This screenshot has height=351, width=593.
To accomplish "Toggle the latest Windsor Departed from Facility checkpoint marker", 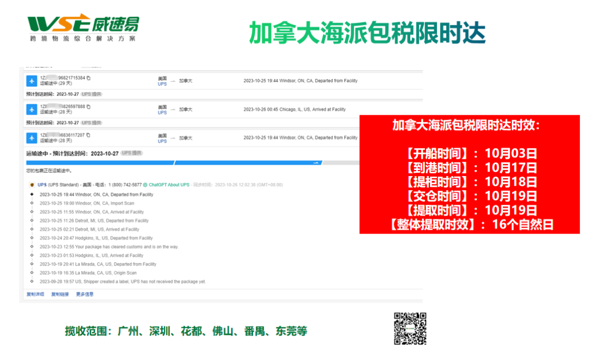I will pyautogui.click(x=32, y=195).
